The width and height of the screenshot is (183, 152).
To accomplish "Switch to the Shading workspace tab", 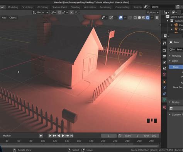I will tap(75, 7).
